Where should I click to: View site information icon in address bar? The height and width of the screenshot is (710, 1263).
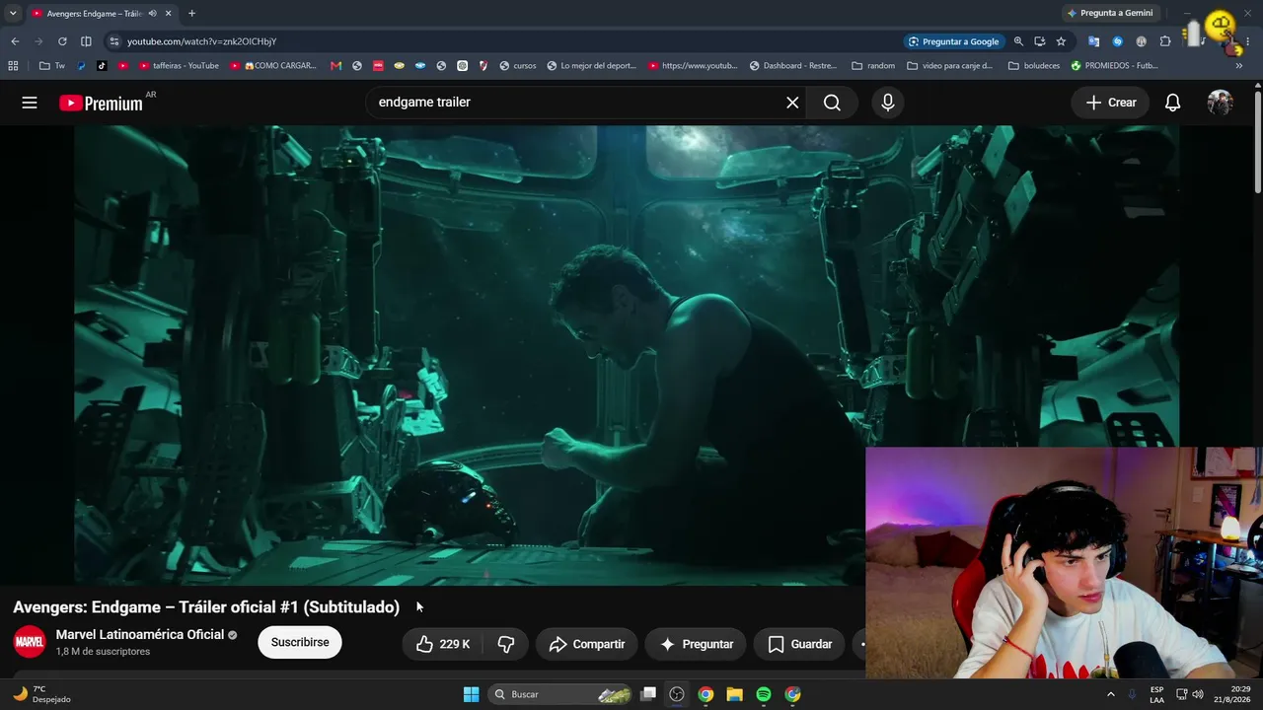click(113, 41)
